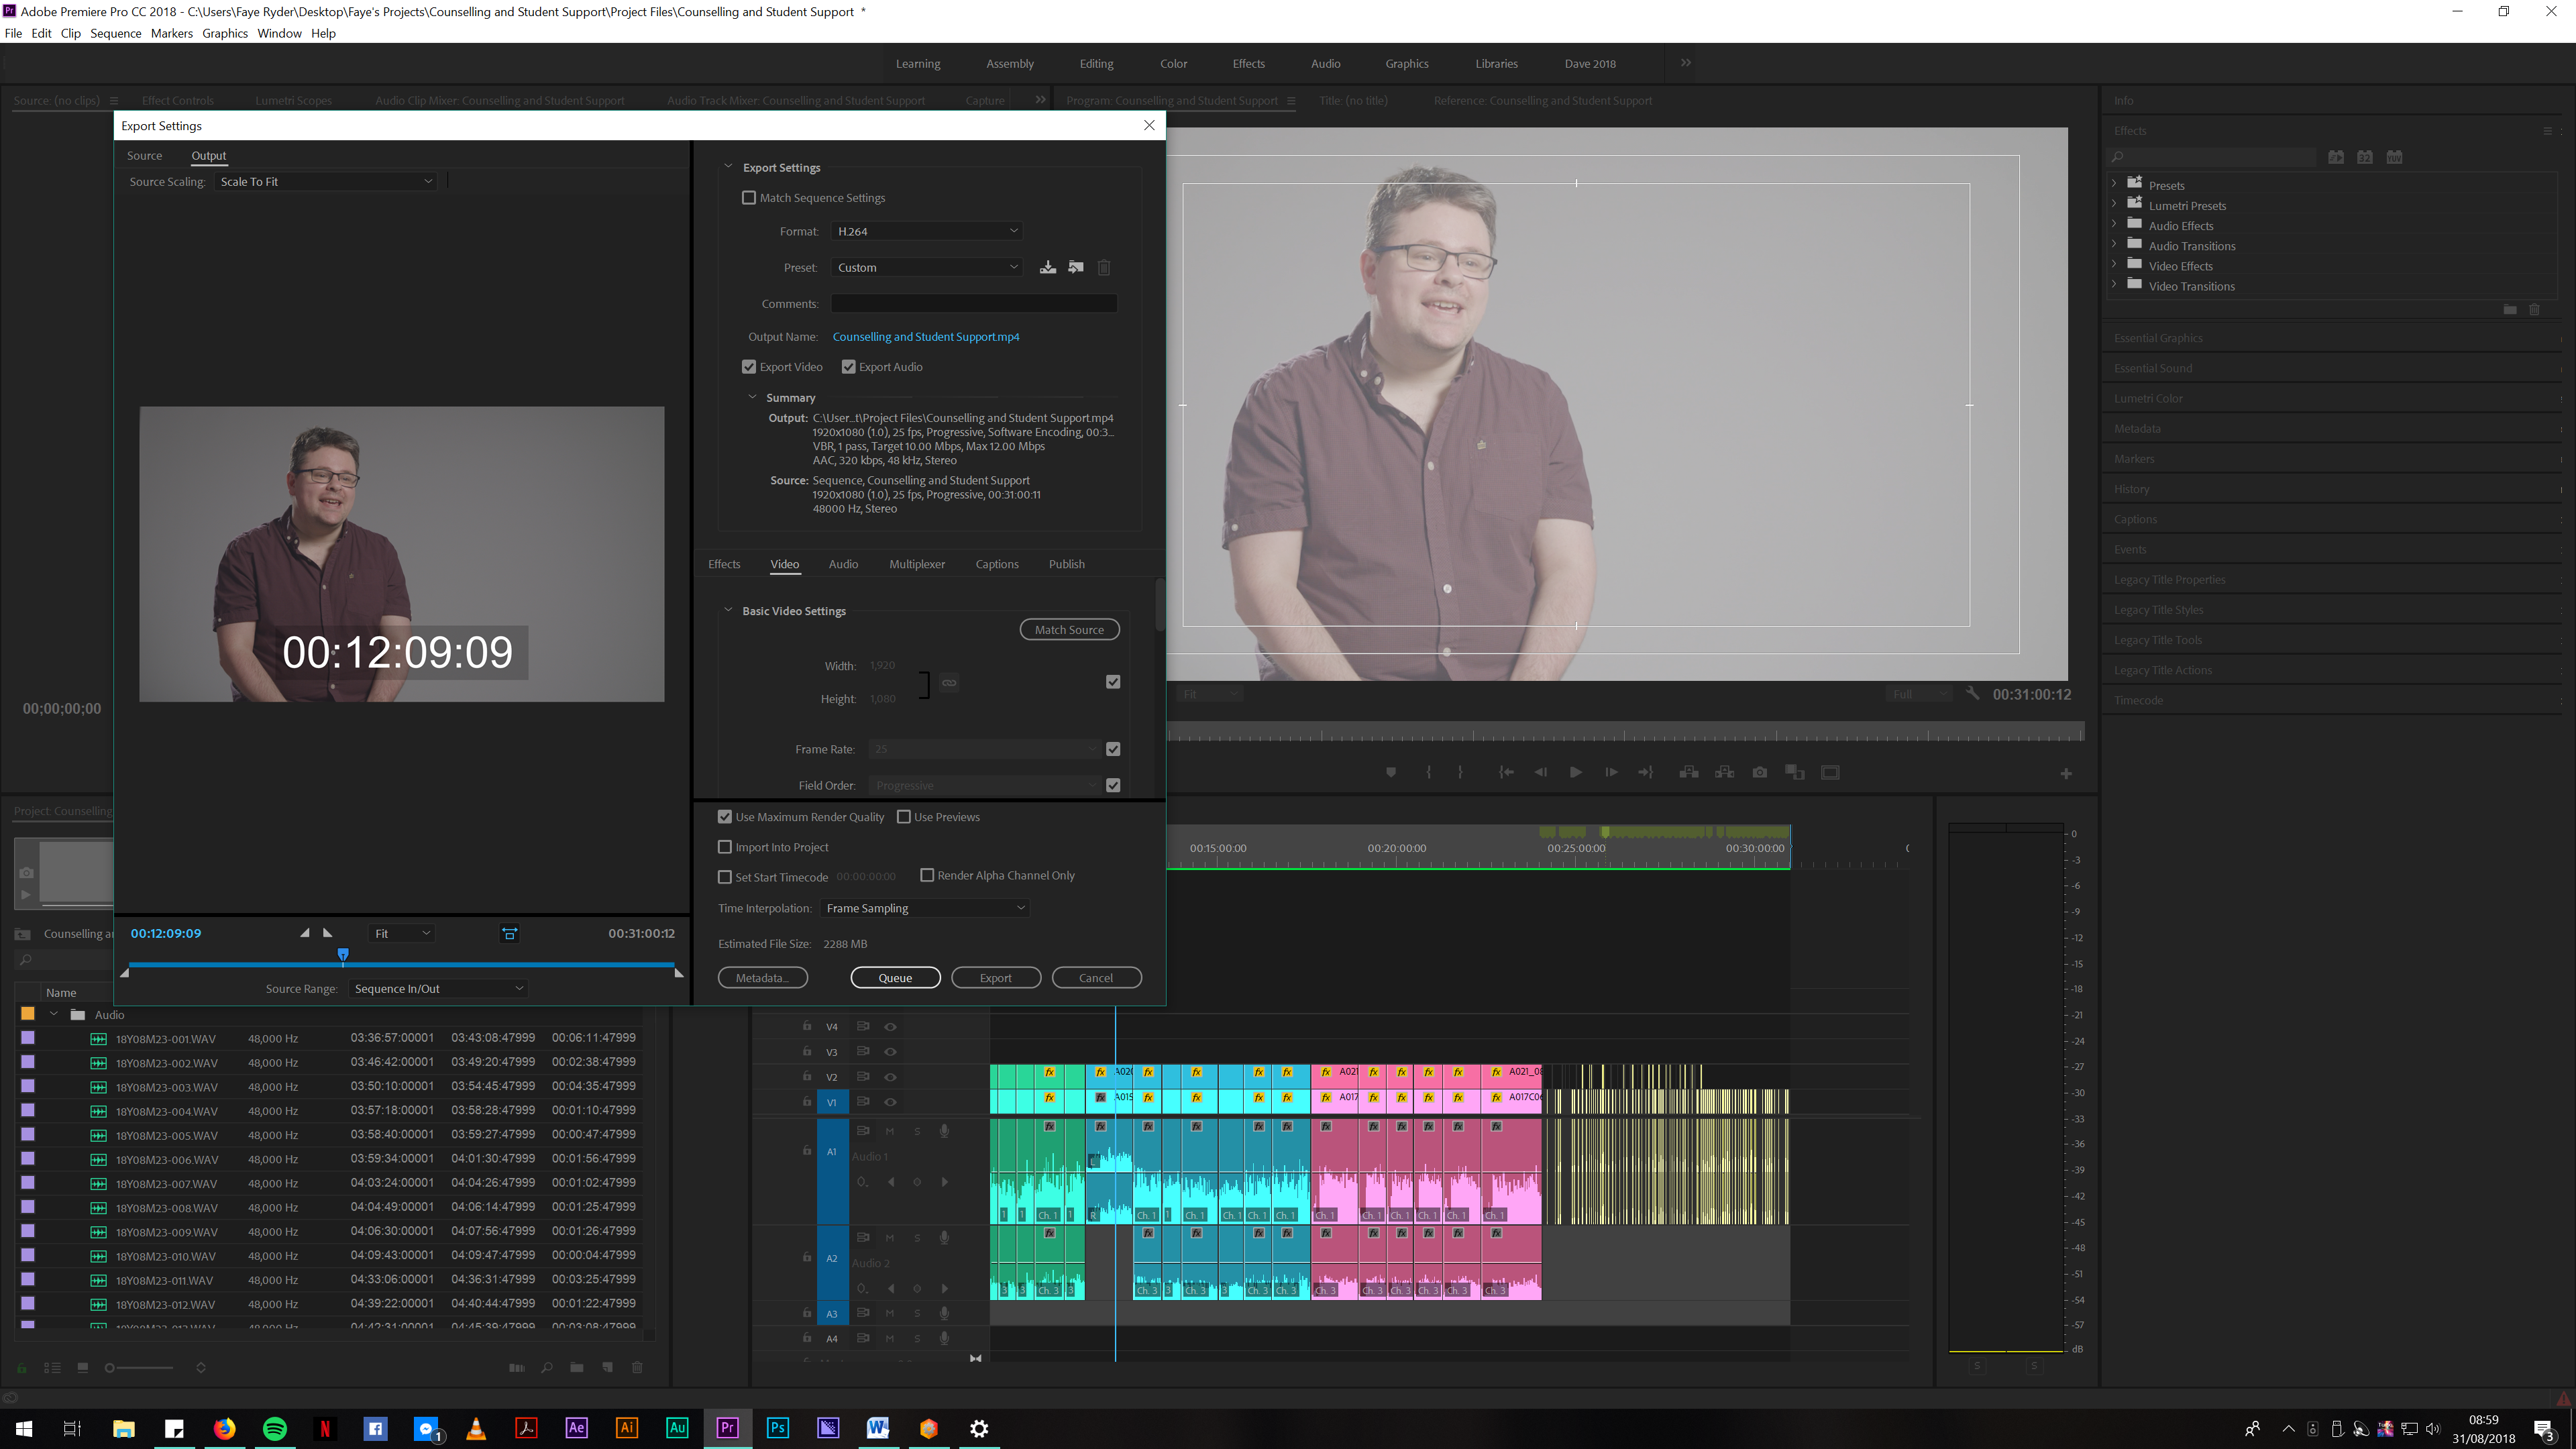Click the Lift button in Program monitor
The height and width of the screenshot is (1449, 2576).
(1689, 772)
